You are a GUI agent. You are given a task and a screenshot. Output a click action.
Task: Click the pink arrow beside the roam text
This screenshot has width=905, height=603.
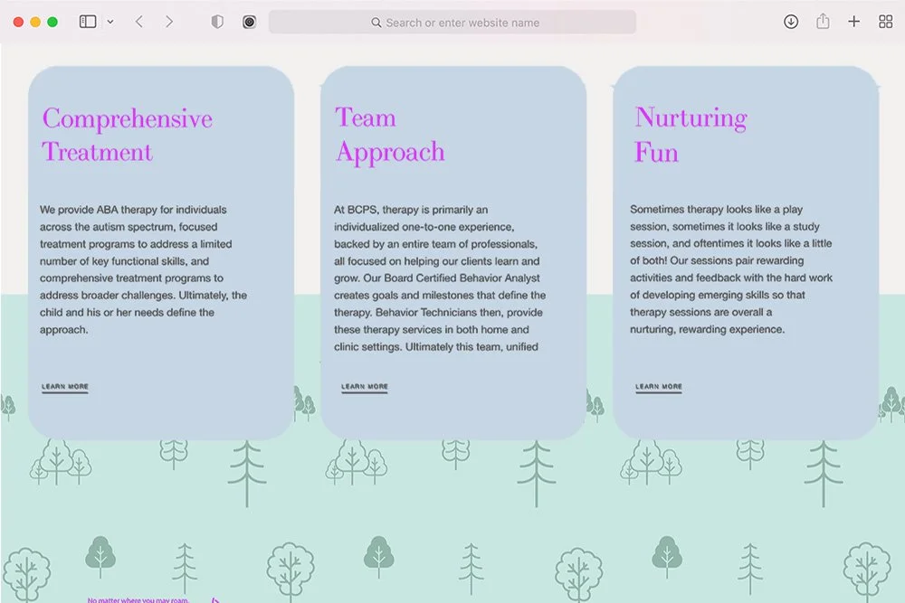click(x=215, y=598)
